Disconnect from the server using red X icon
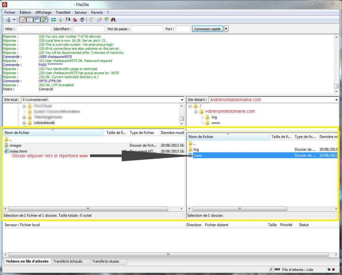Viewport: 342px width, 275px height. pyautogui.click(x=75, y=20)
